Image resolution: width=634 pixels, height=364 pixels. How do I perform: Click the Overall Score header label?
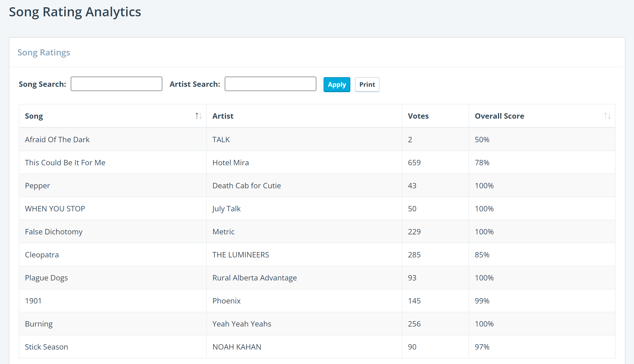coord(499,116)
